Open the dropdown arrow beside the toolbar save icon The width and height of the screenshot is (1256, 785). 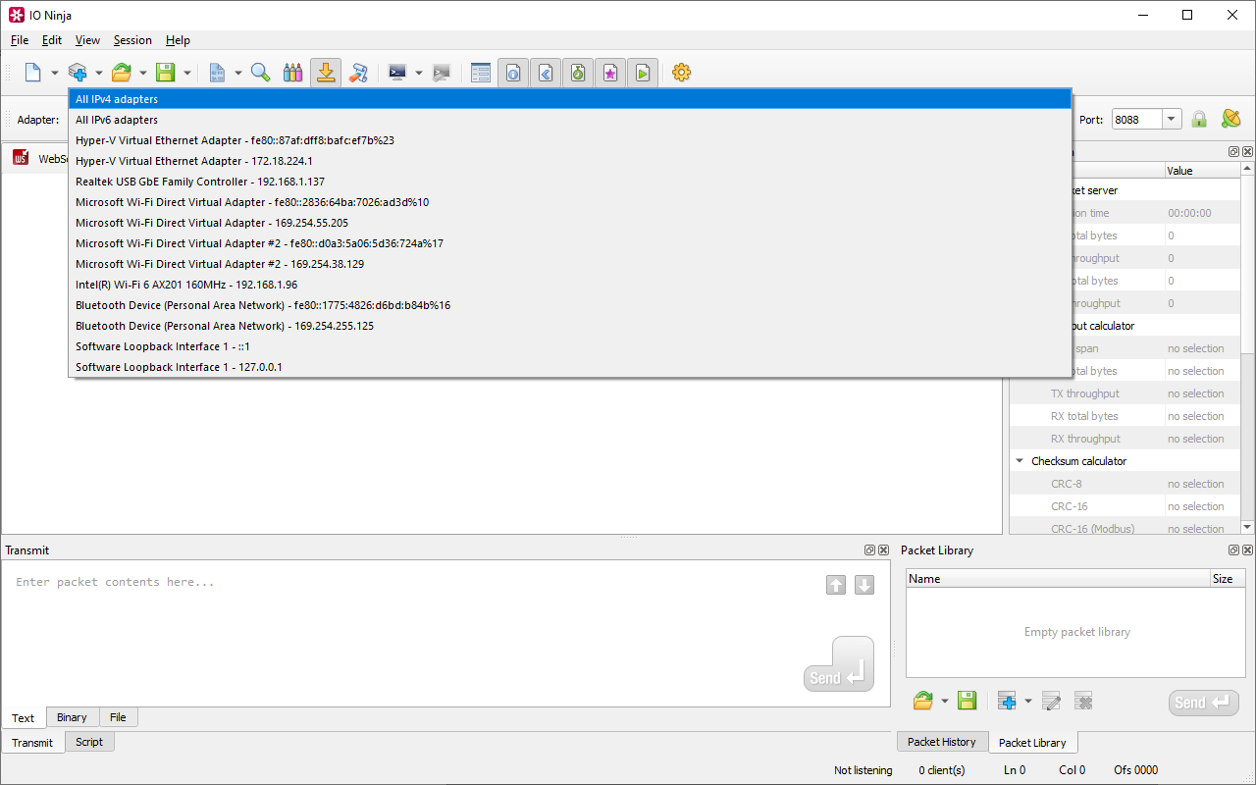pos(186,73)
